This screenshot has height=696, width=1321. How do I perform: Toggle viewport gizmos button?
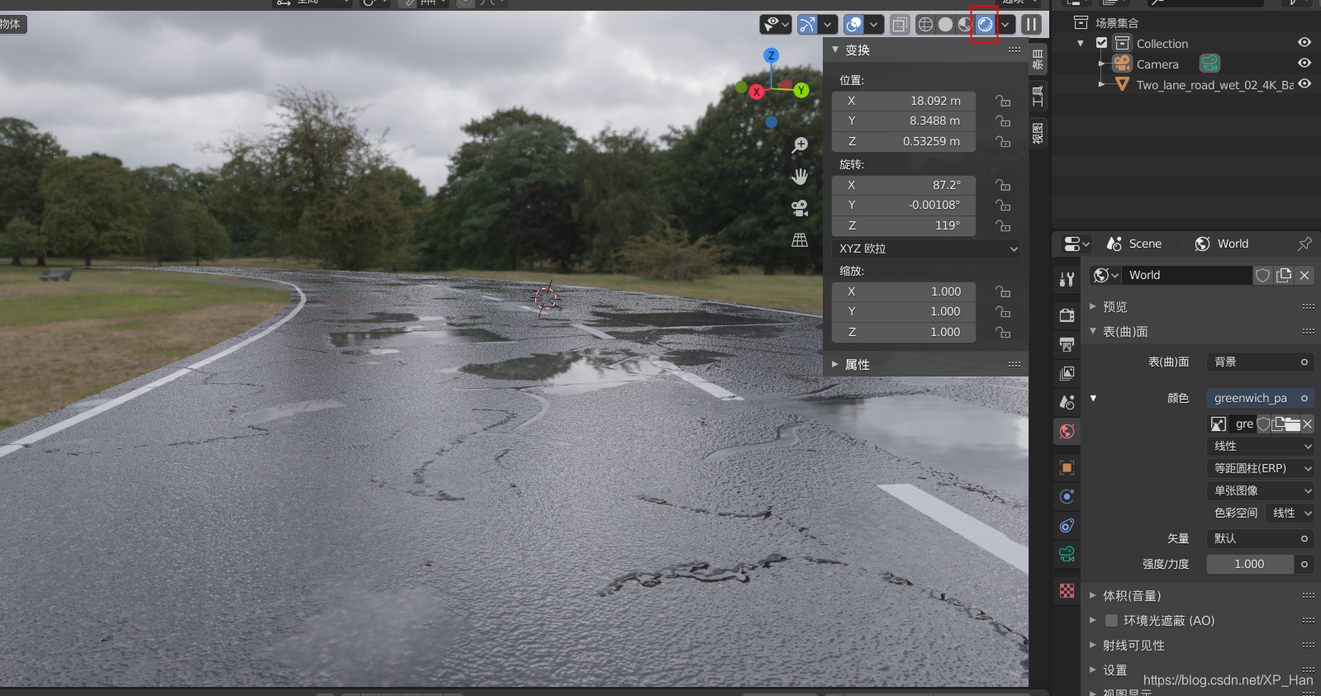807,25
